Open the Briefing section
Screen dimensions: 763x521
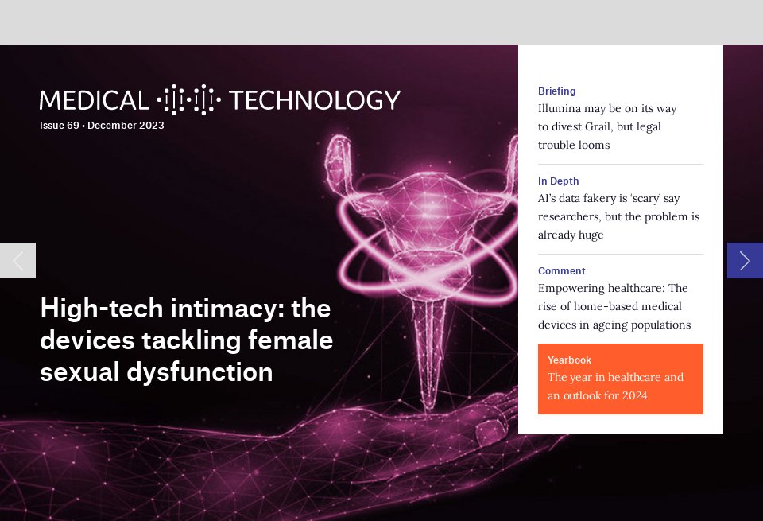pos(556,91)
